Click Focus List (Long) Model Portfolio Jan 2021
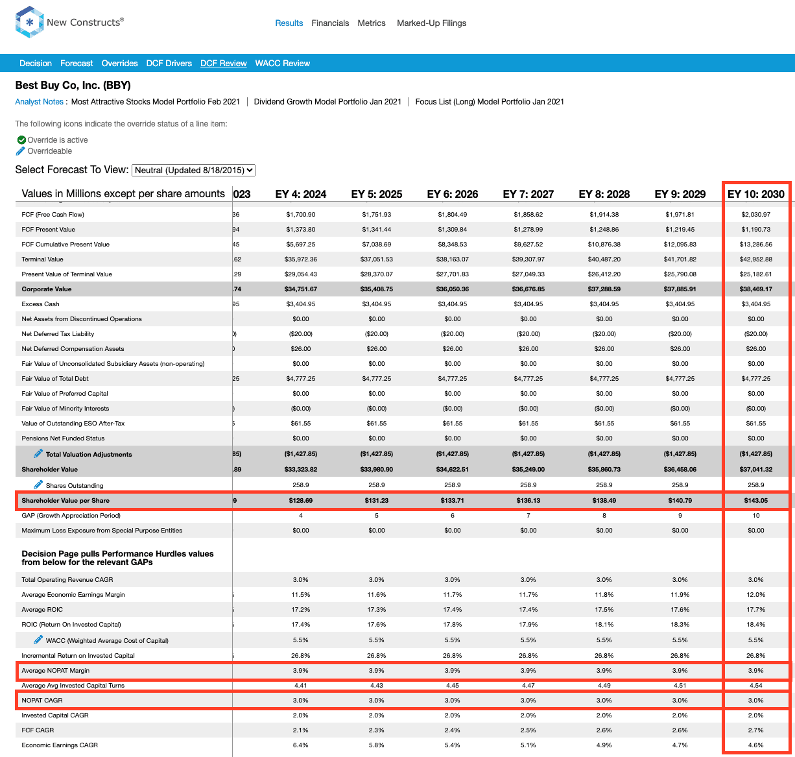 point(490,102)
